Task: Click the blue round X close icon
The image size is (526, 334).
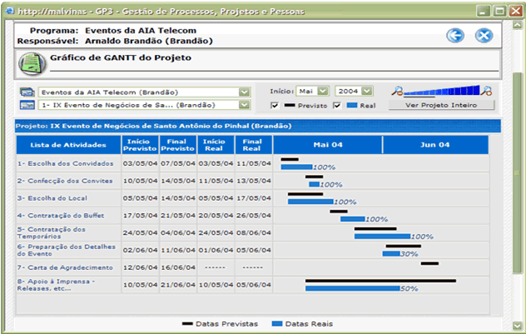Action: [x=484, y=35]
